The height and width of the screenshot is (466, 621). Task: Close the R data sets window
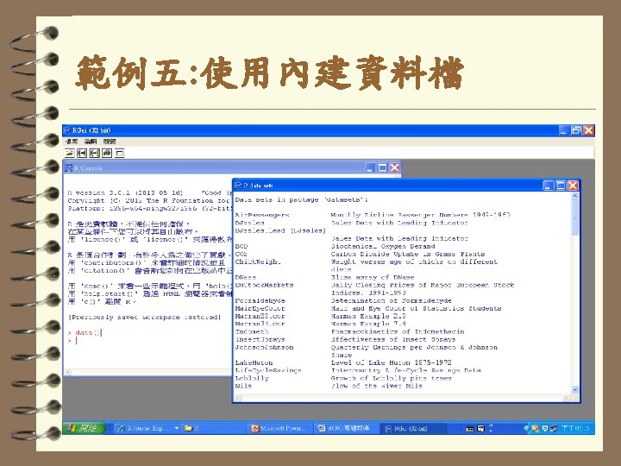coord(573,186)
